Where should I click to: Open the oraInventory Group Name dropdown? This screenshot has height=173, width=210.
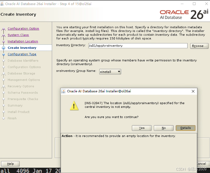point(110,72)
